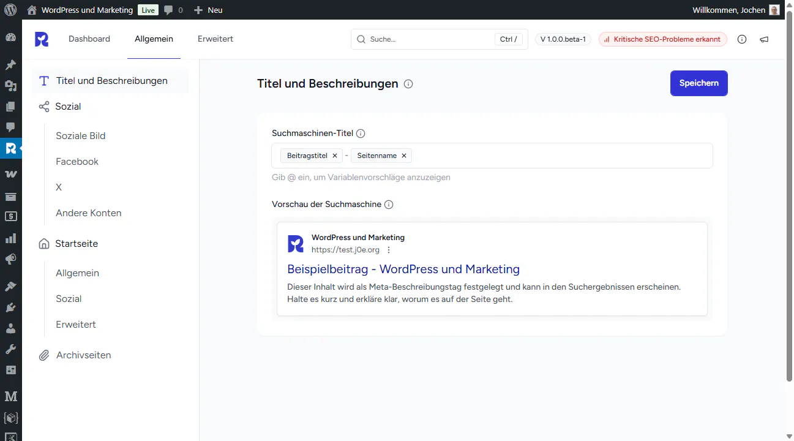
Task: Open the Archivseiten sidebar section
Action: (x=83, y=355)
